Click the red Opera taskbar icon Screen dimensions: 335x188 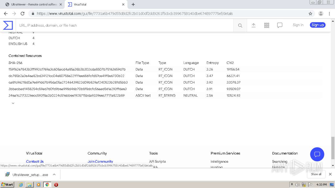[x=56, y=185]
